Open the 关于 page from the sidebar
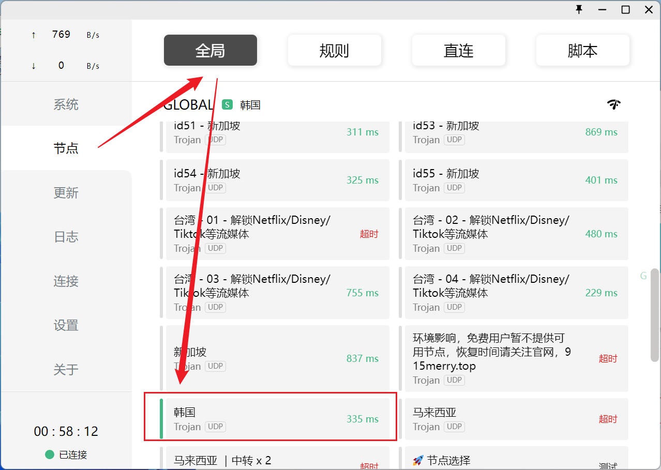Image resolution: width=661 pixels, height=470 pixels. pyautogui.click(x=66, y=370)
